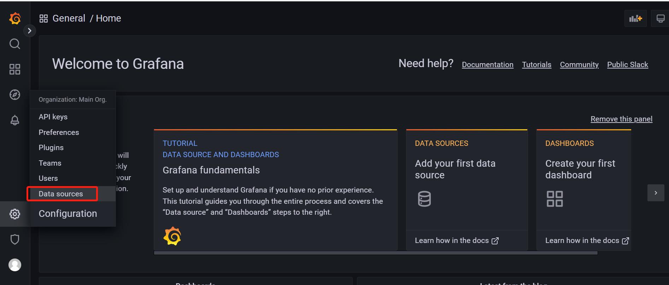This screenshot has height=285, width=669.
Task: Open the Alerting bell icon
Action: click(14, 120)
